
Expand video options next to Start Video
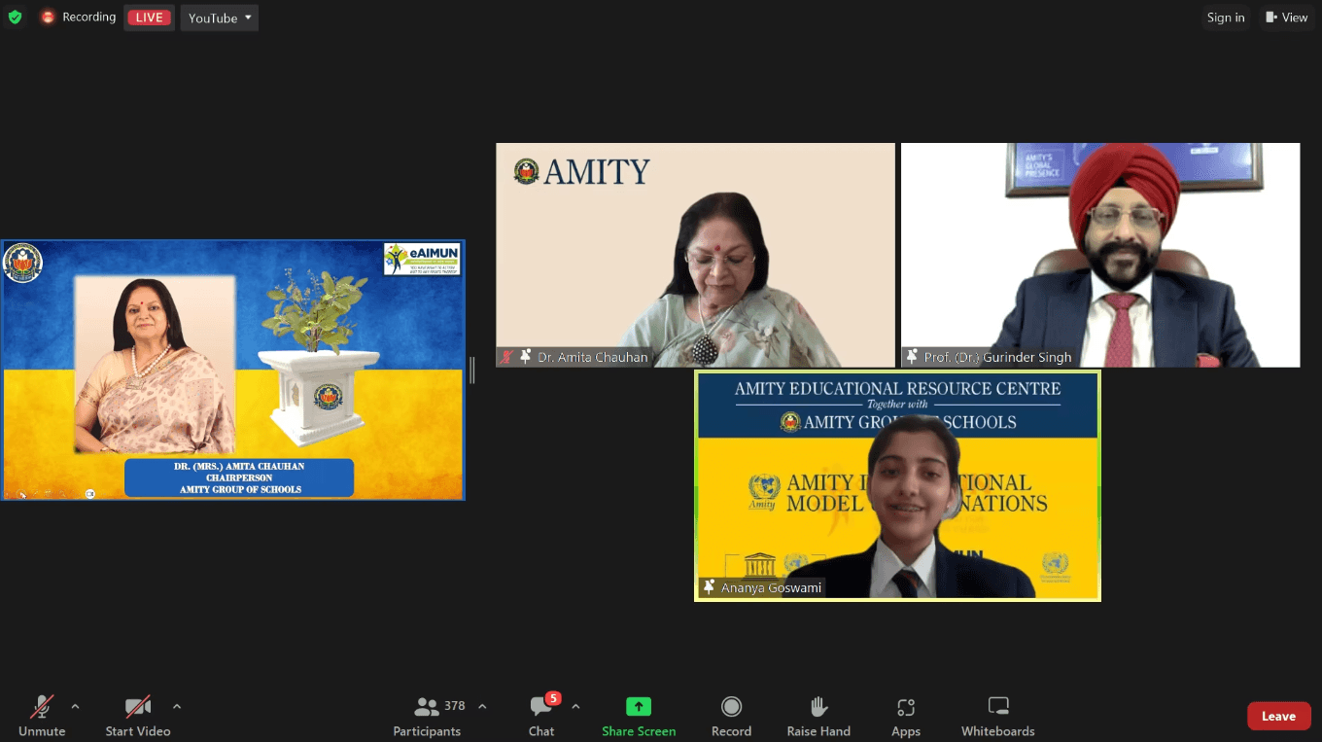tap(176, 707)
